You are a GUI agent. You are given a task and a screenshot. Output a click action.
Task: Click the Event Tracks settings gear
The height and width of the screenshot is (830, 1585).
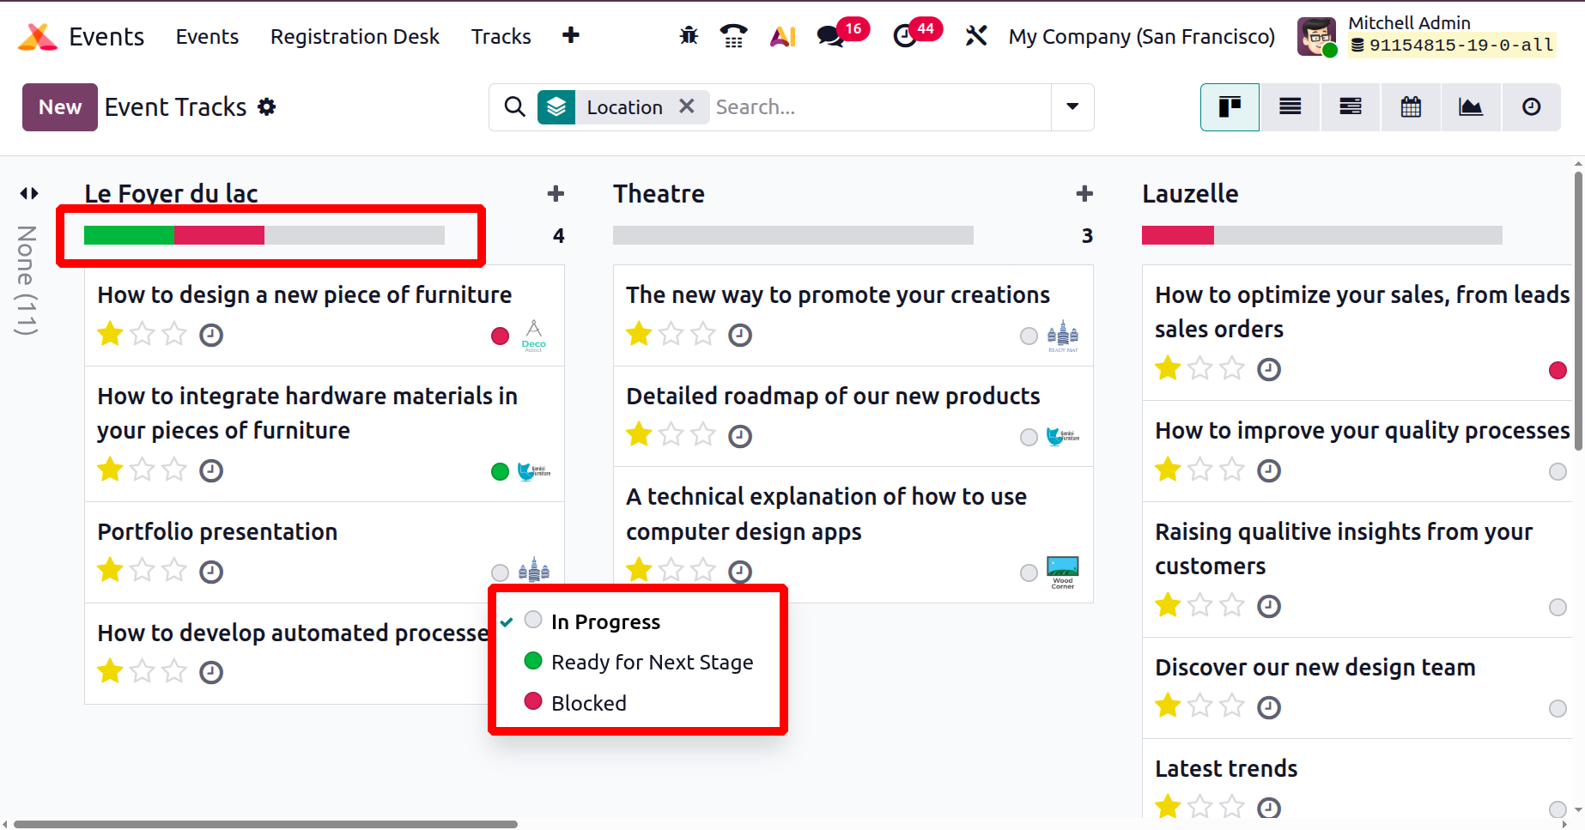(267, 107)
